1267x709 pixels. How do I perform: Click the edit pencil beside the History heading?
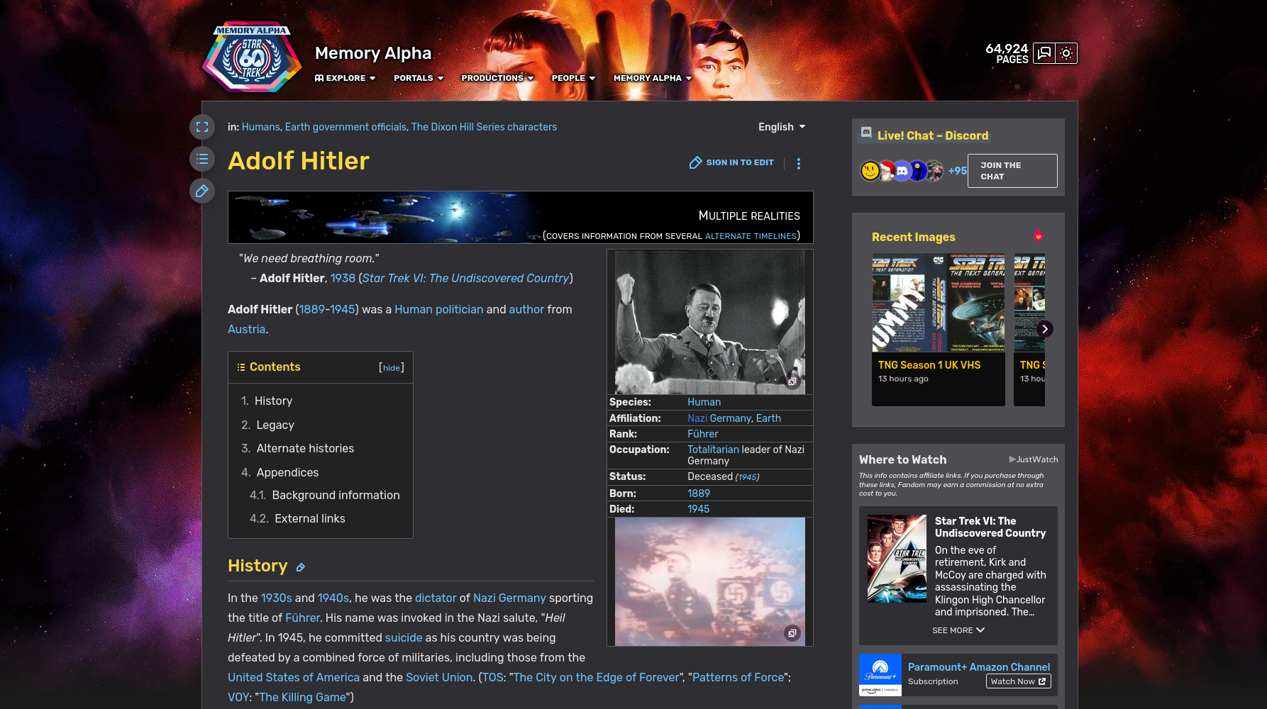tap(301, 567)
